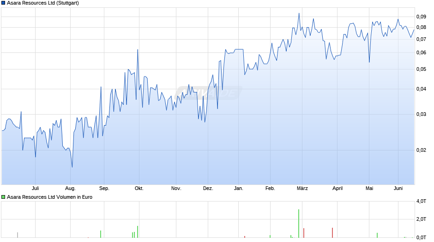Click the 0,0T volume axis value
This screenshot has height=242, width=434.
[x=421, y=237]
